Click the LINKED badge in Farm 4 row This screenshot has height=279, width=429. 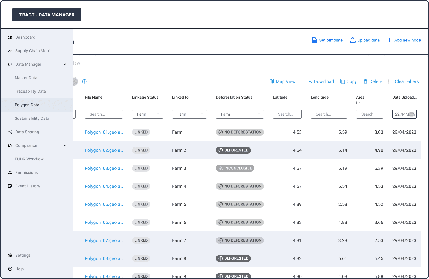click(x=141, y=186)
